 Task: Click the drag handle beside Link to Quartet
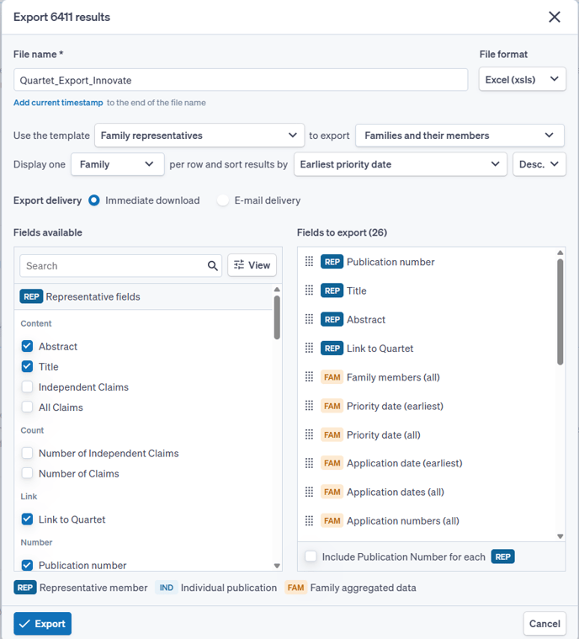(309, 349)
